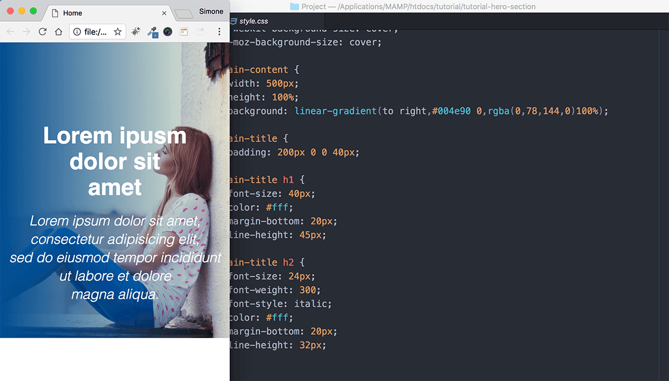Click the h1 selector in editor
The width and height of the screenshot is (669, 381).
(288, 179)
